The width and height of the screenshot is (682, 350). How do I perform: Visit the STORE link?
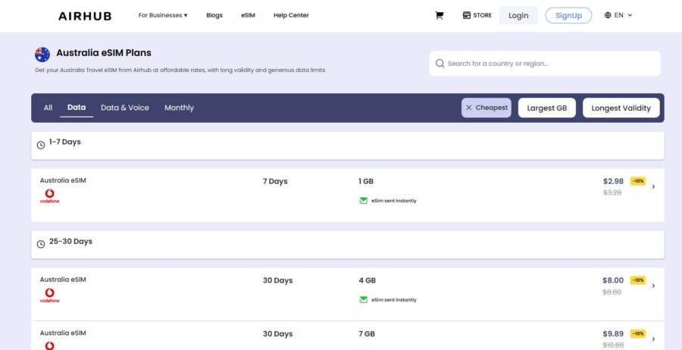(477, 15)
